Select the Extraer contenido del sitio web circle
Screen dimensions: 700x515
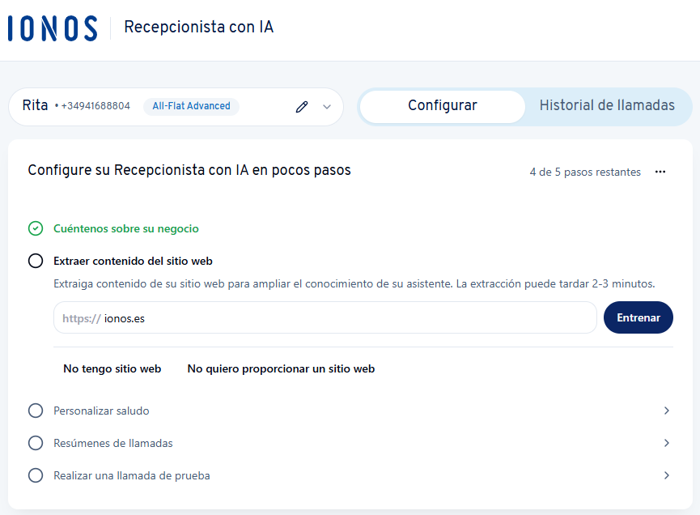pyautogui.click(x=36, y=261)
